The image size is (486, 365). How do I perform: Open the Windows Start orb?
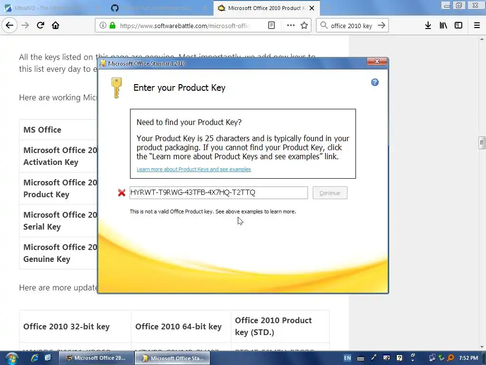(11, 358)
